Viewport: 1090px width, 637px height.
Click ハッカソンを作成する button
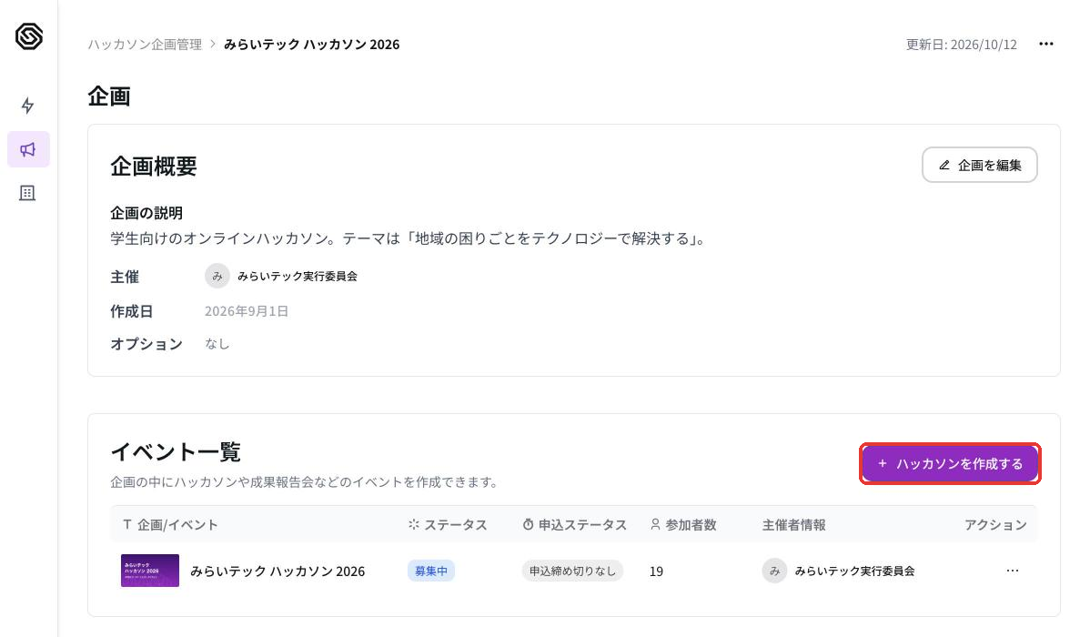(950, 464)
